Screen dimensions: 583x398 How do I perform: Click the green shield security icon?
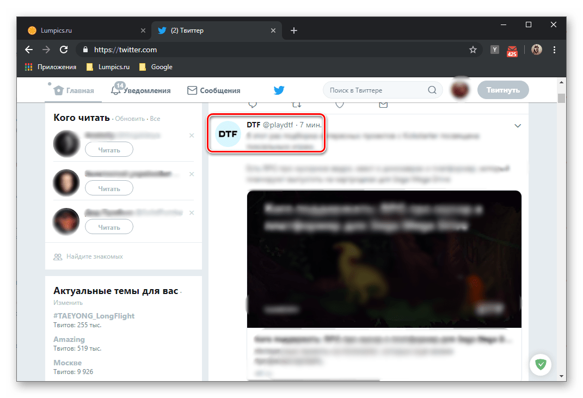click(541, 364)
